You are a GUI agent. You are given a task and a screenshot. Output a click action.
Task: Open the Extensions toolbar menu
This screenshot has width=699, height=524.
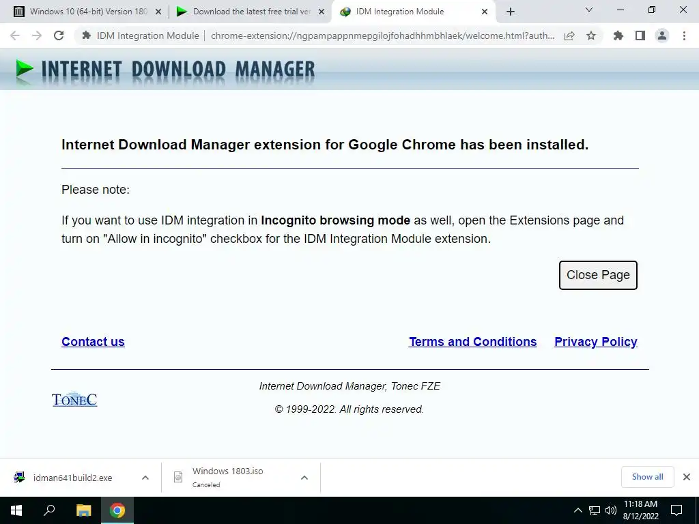tap(618, 35)
